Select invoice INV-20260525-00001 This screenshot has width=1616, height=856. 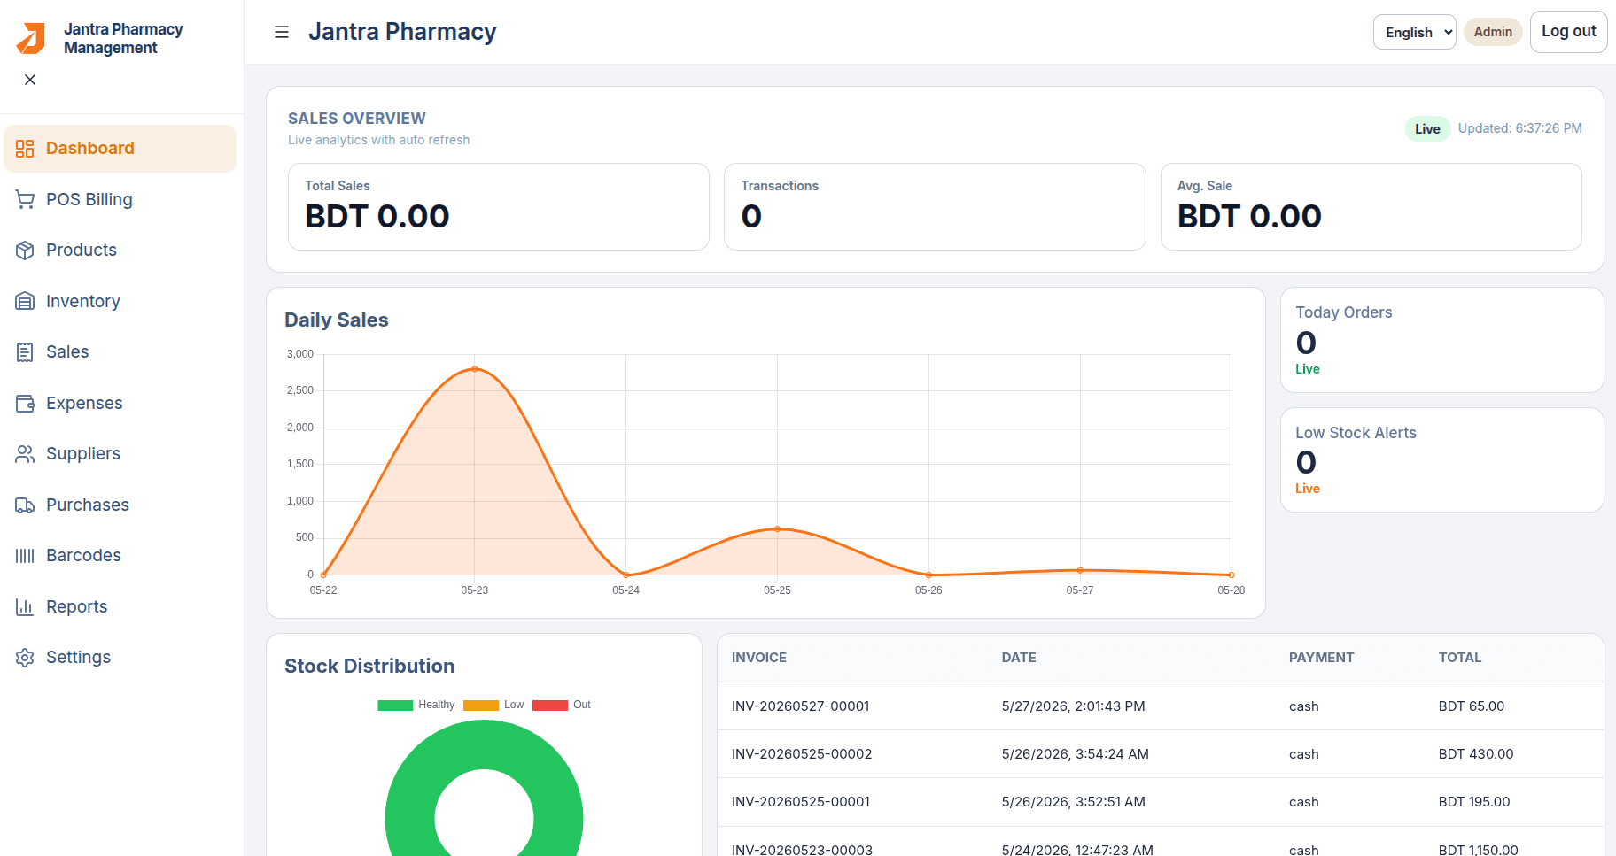pyautogui.click(x=800, y=802)
